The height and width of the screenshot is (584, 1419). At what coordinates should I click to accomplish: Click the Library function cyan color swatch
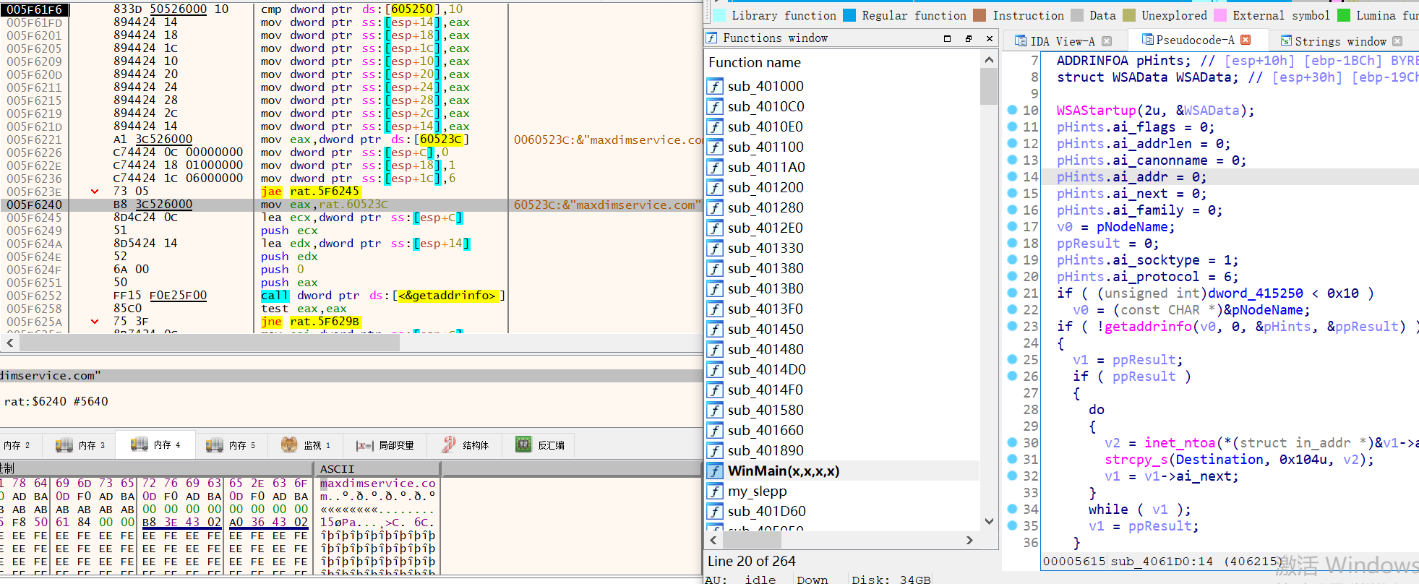(x=719, y=15)
